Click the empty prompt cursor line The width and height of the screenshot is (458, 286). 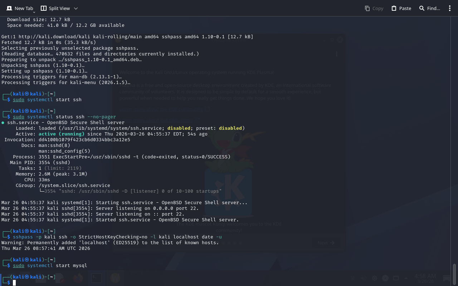click(15, 283)
